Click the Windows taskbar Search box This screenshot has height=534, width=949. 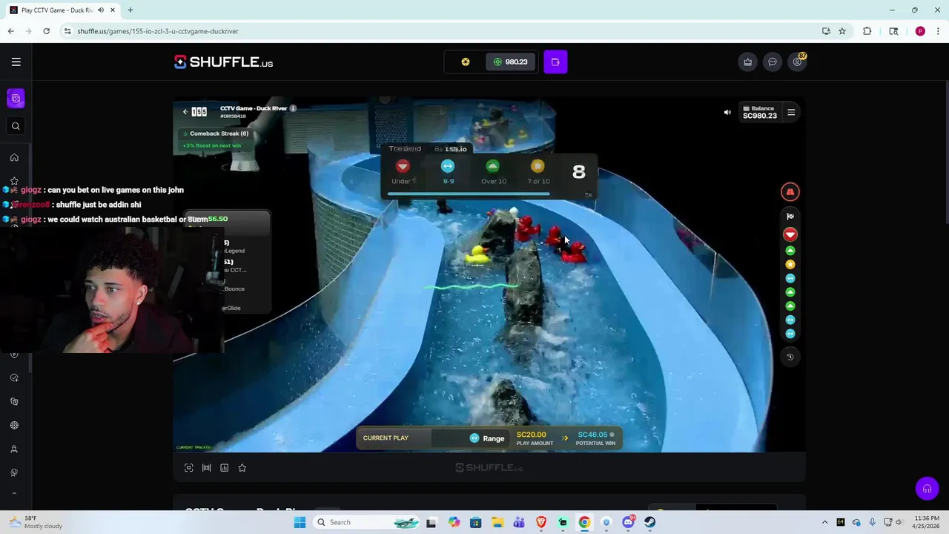click(x=368, y=522)
